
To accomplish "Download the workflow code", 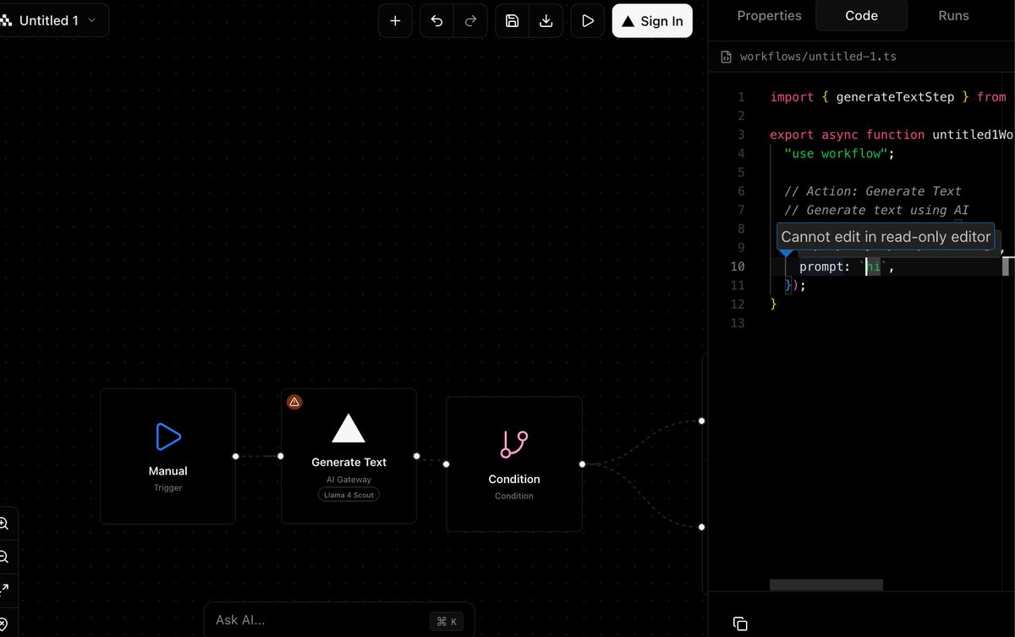I will pos(546,21).
